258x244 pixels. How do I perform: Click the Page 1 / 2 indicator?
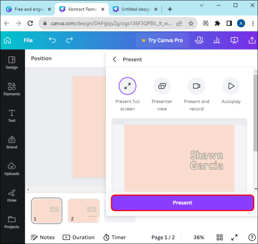coord(163,237)
